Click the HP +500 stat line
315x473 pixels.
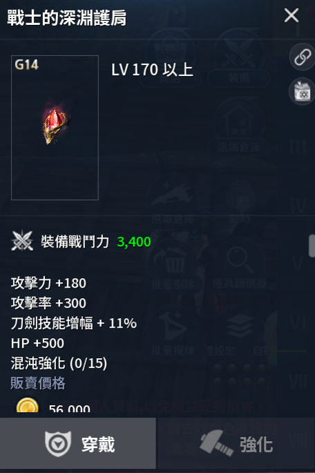tap(37, 343)
